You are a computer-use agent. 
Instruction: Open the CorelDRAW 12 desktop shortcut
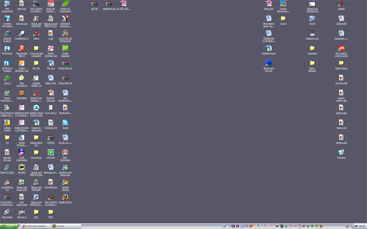pyautogui.click(x=22, y=34)
